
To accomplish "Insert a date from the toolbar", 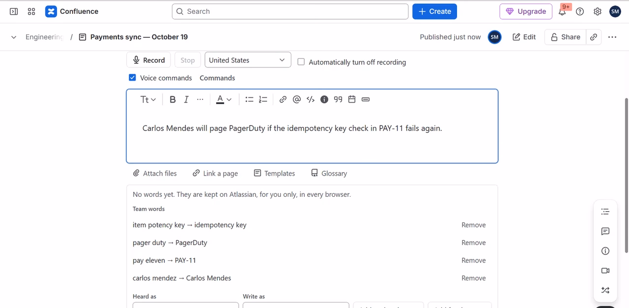I will coord(351,99).
